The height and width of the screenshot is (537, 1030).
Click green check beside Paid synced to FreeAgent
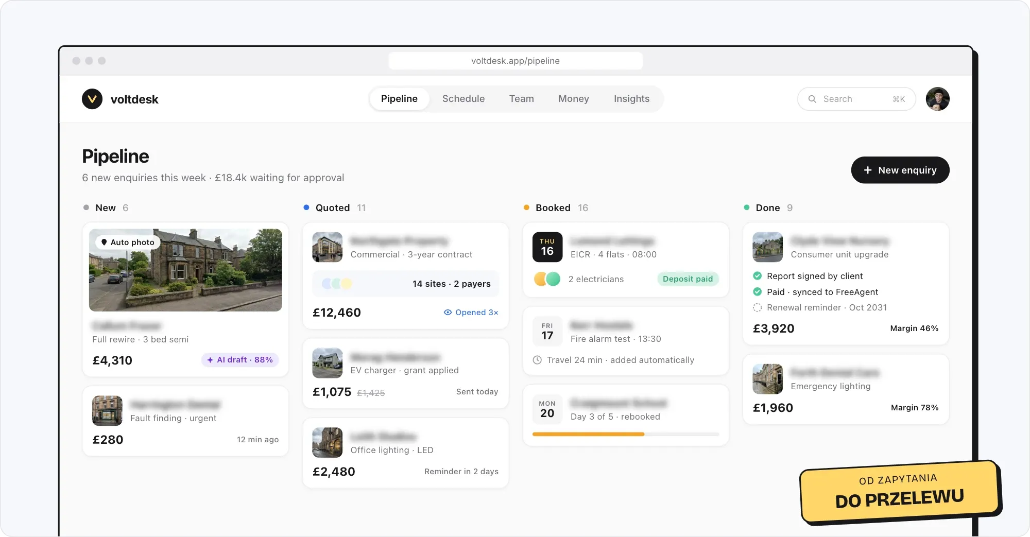tap(757, 292)
